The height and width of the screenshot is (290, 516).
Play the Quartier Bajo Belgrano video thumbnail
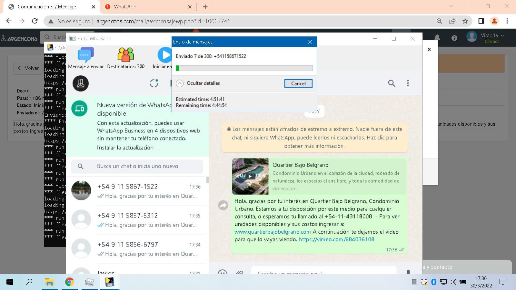(250, 176)
